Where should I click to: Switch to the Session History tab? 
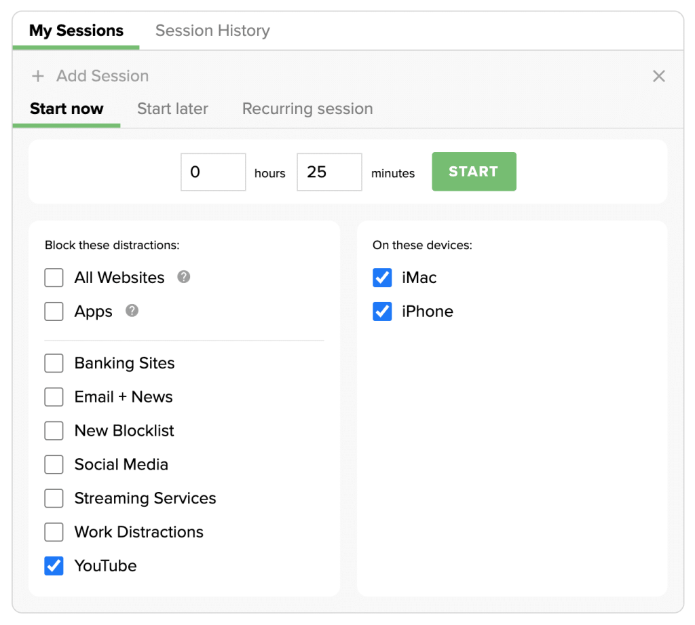[212, 30]
